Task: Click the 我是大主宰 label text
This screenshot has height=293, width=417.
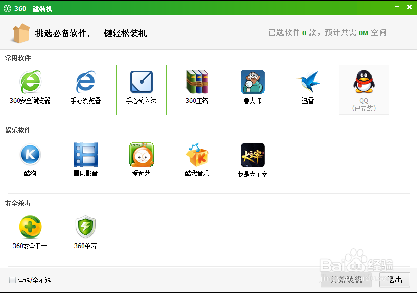Action: [x=252, y=174]
